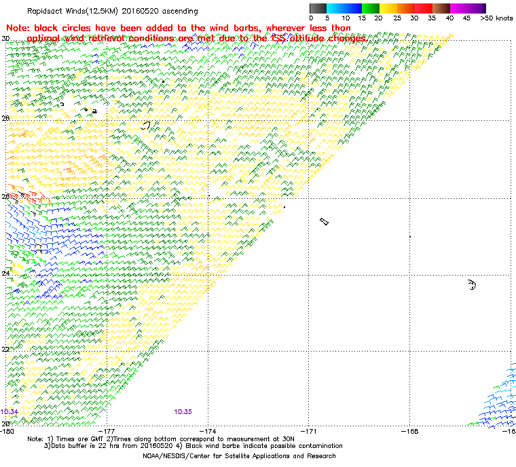Click the footer note 'Times are GMT' line

point(161,439)
